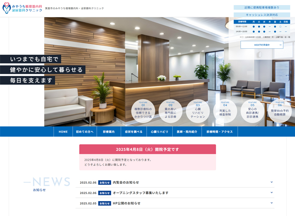Viewport: 295px width, 216px height.
Task: Open Feature 04 circle 充実した検査体制
Action: point(225,111)
